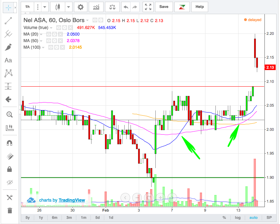Set time range to 5d
Viewport: 280px width, 224px height.
pos(97,217)
